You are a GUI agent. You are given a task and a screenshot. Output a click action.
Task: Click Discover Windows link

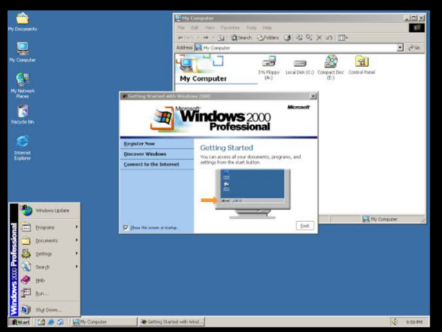coord(145,154)
